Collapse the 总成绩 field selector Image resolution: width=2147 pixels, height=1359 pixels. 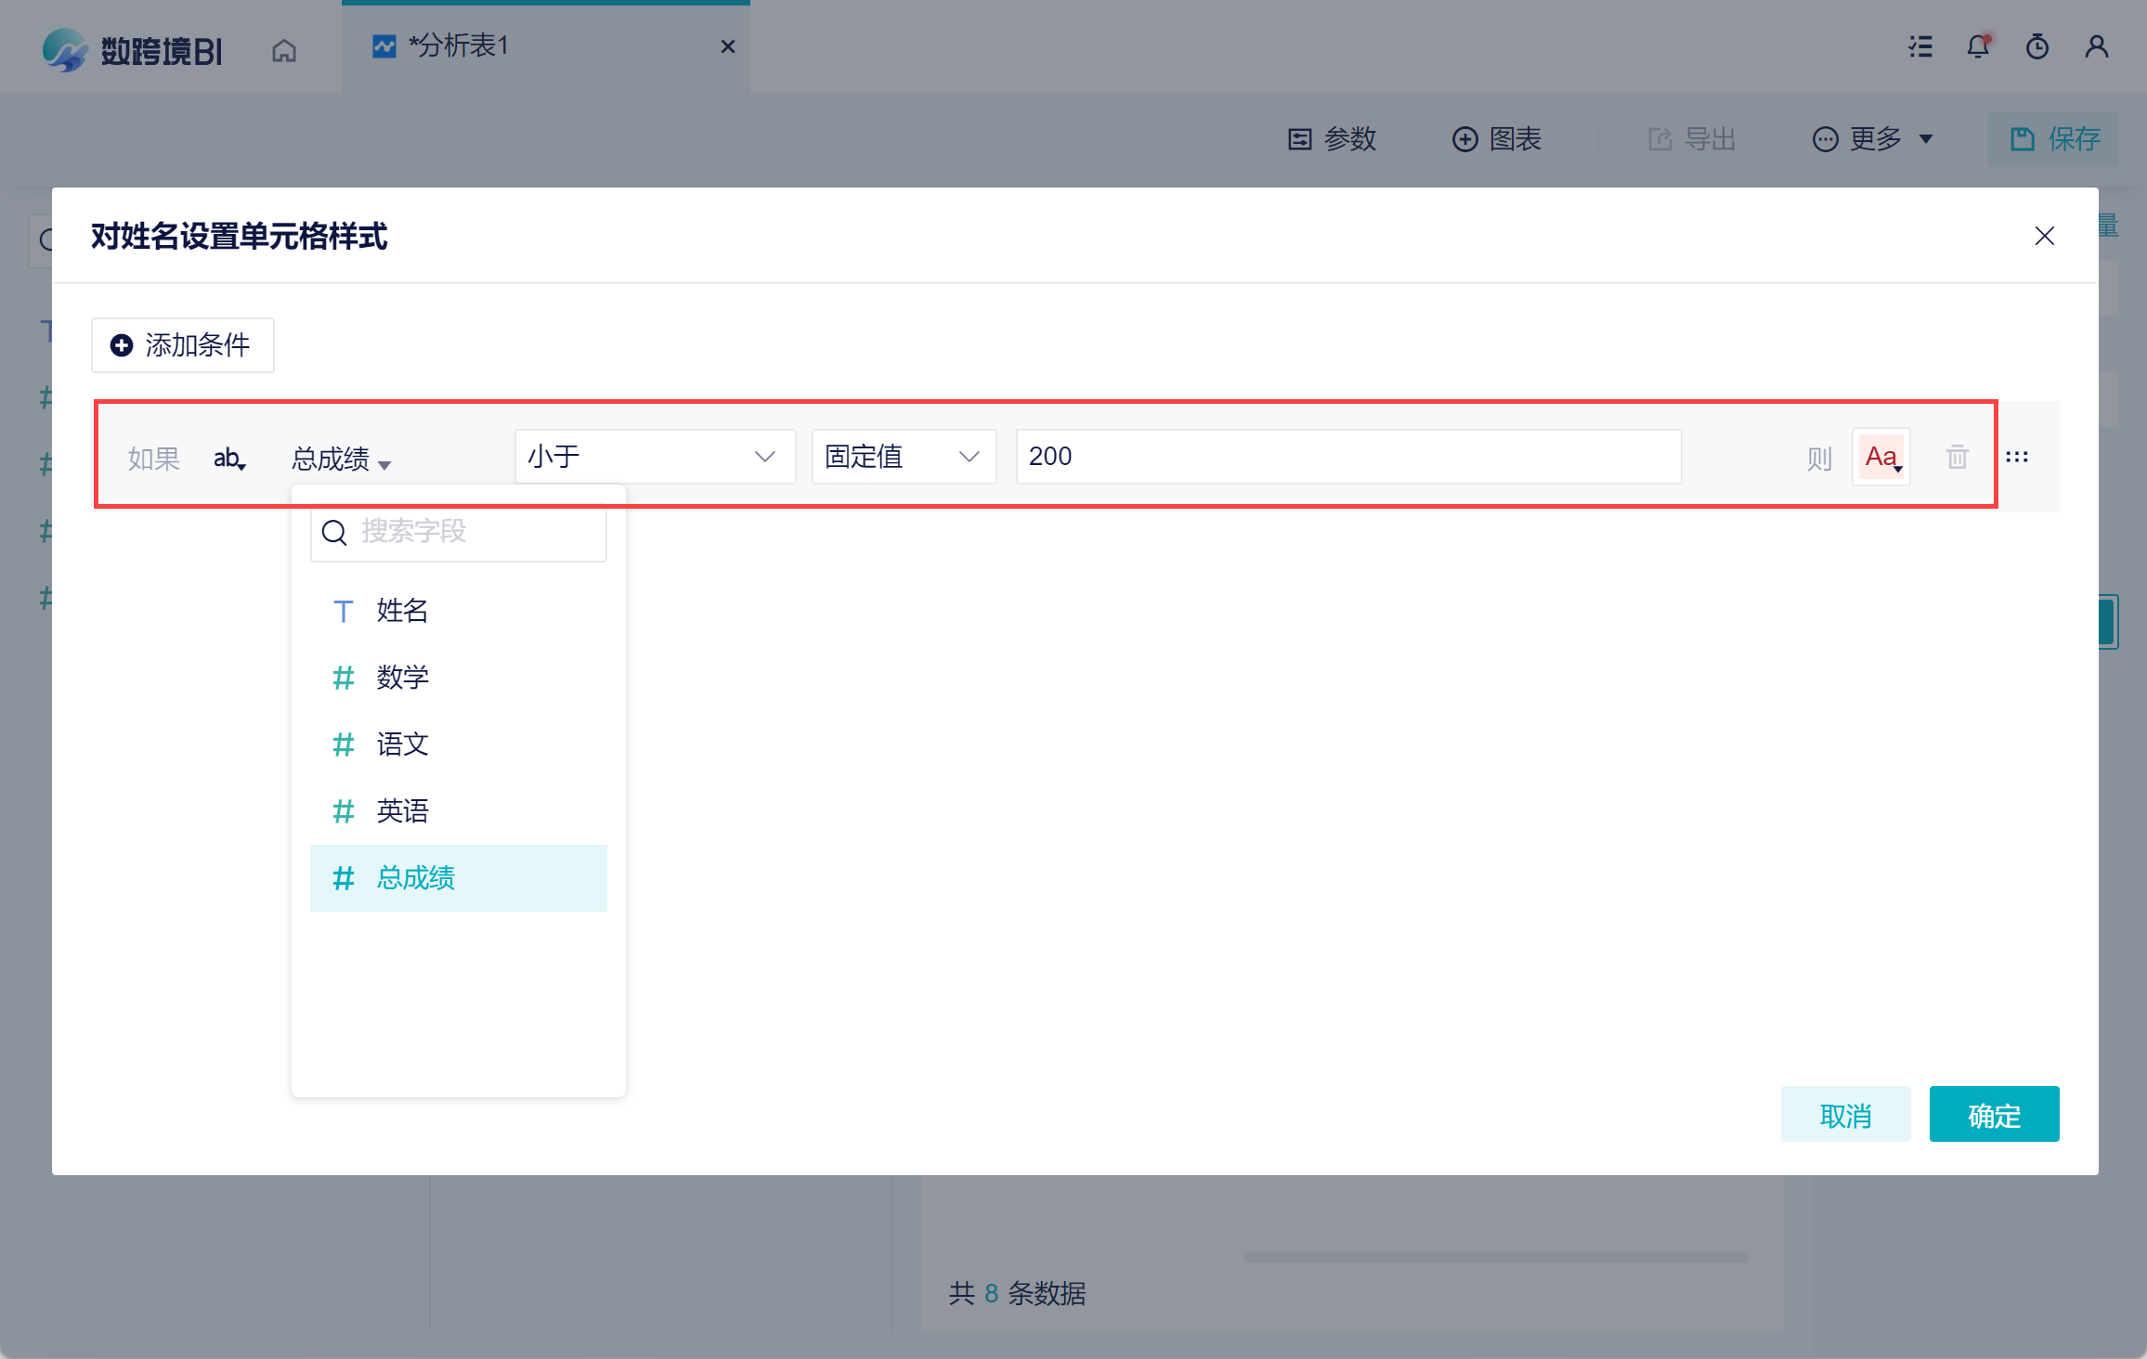(342, 459)
